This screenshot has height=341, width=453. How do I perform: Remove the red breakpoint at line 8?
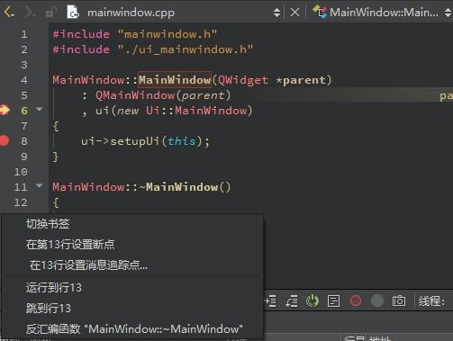[5, 140]
